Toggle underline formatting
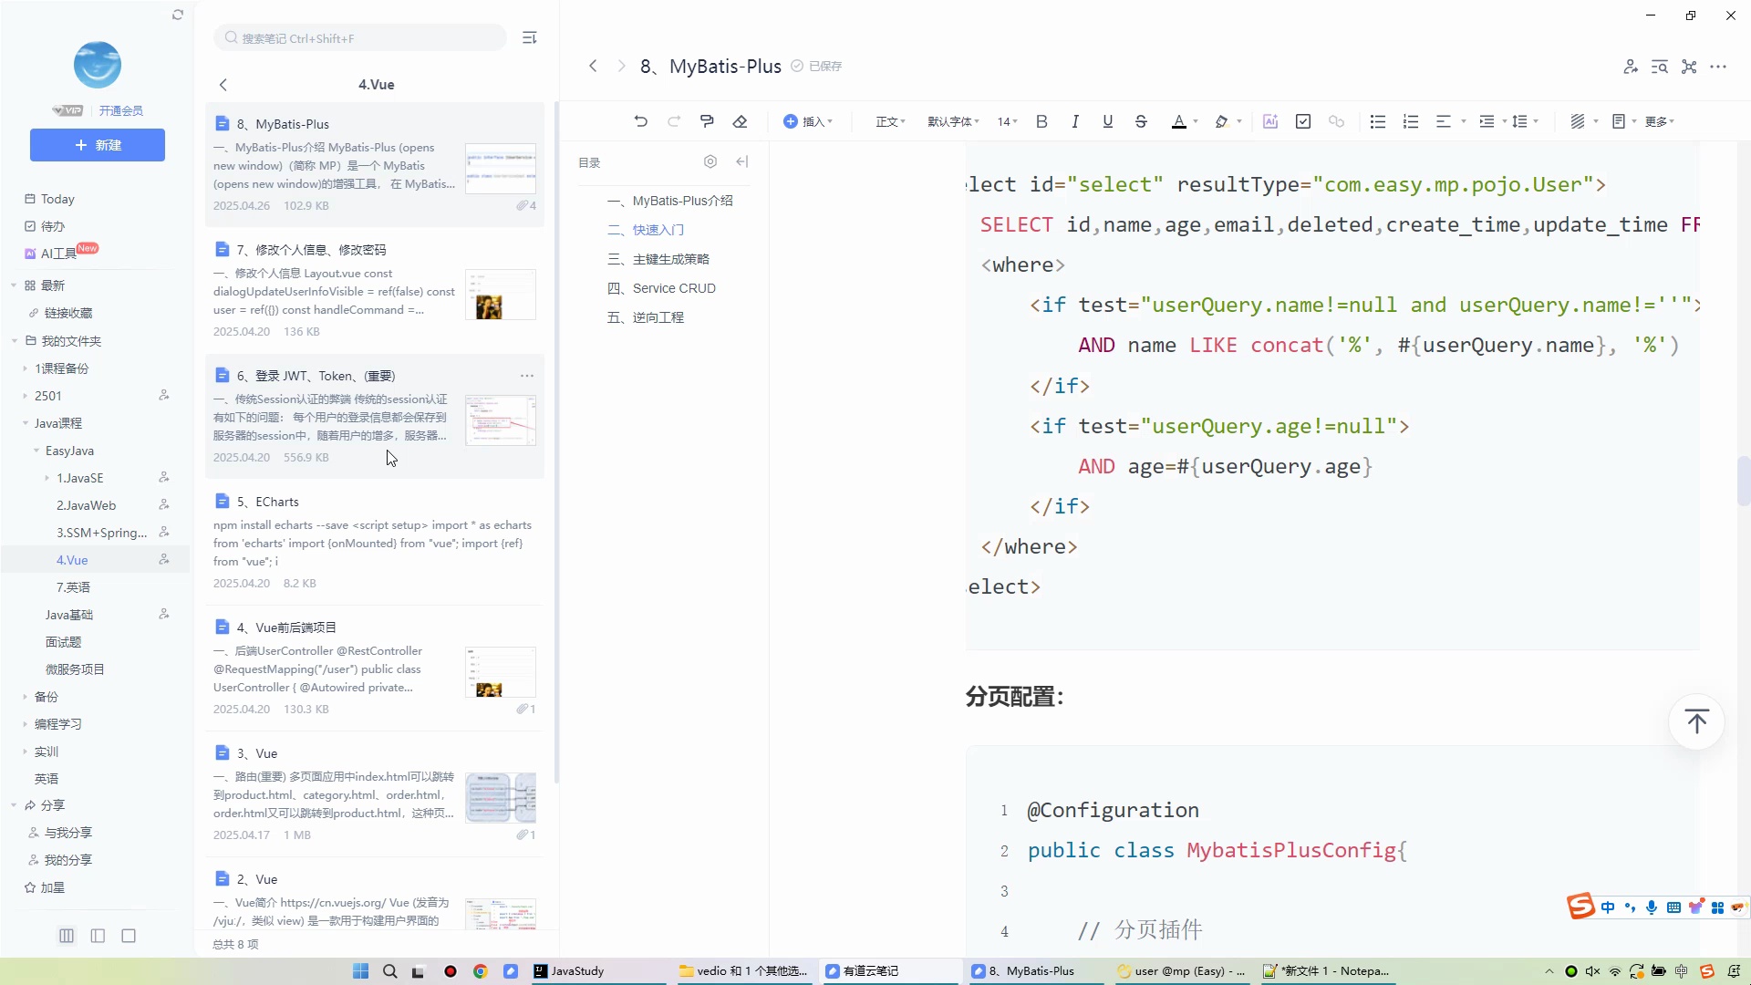This screenshot has height=985, width=1751. (1108, 121)
